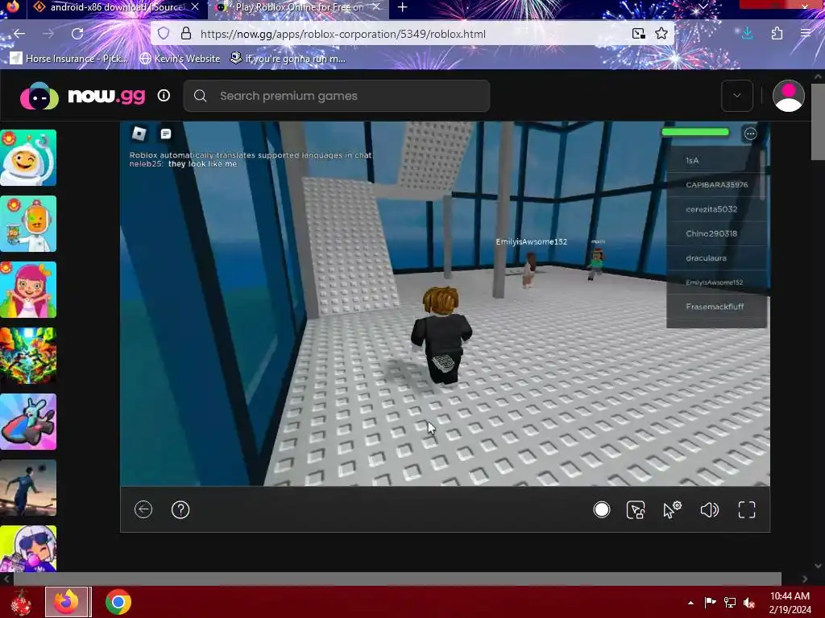Enter fullscreen mode
This screenshot has width=825, height=618.
pyautogui.click(x=747, y=509)
